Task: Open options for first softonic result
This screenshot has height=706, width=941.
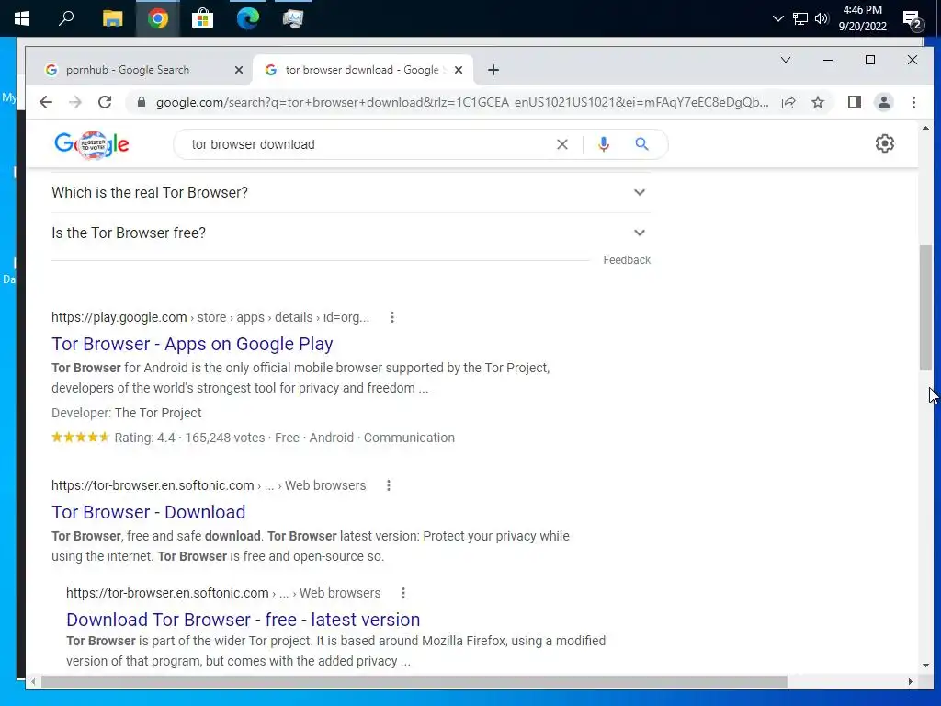Action: click(389, 485)
